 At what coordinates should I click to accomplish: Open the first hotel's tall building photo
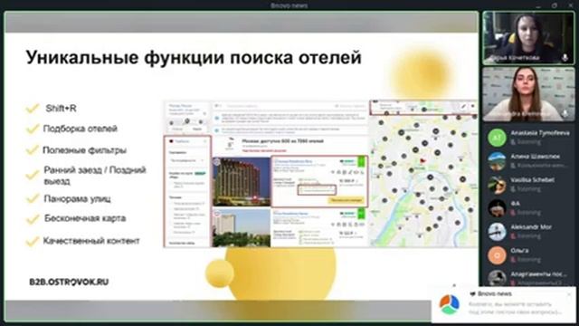[x=242, y=181]
